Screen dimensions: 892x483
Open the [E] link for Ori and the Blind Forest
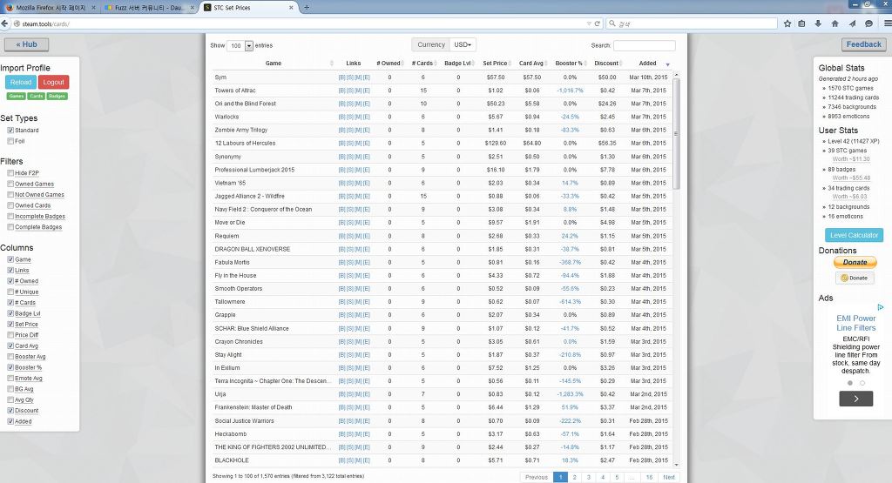[367, 104]
